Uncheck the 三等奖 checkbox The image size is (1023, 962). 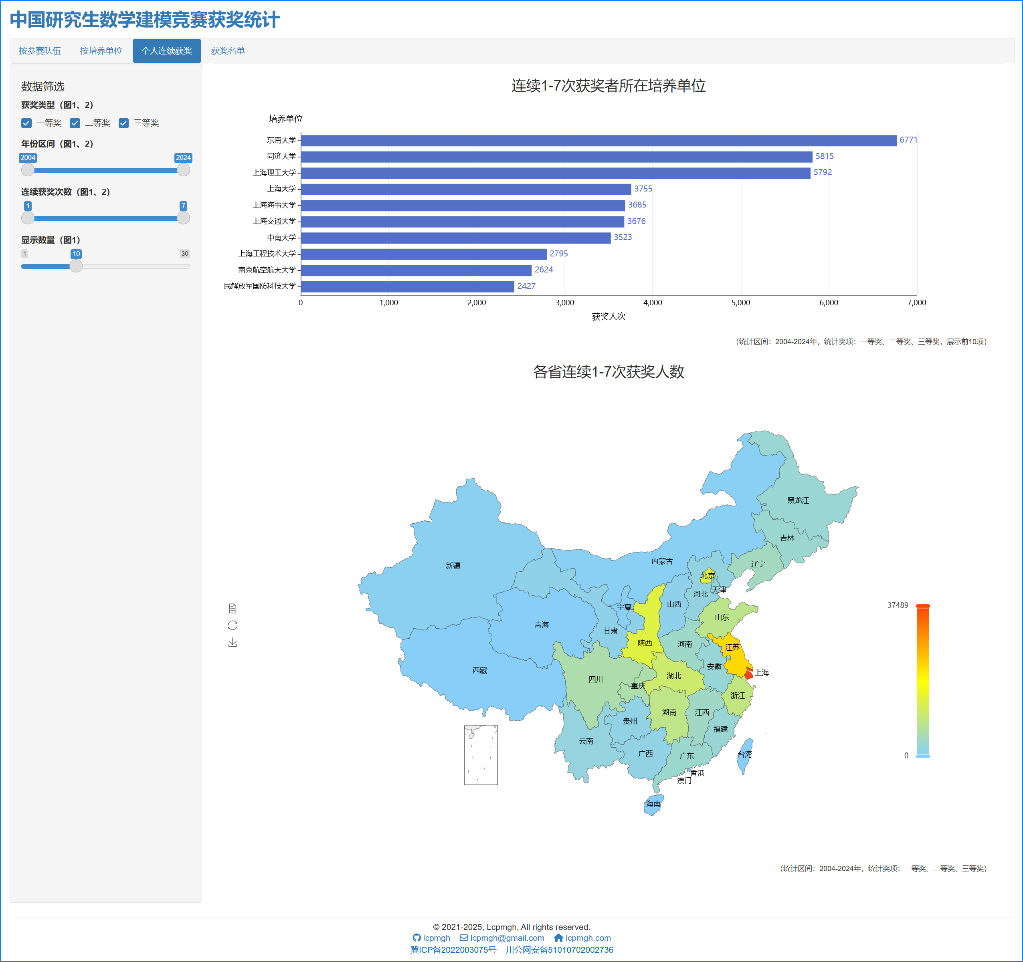[x=123, y=123]
